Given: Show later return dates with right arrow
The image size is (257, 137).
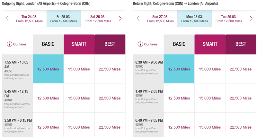Looking at the screenshot, I should click(251, 19).
